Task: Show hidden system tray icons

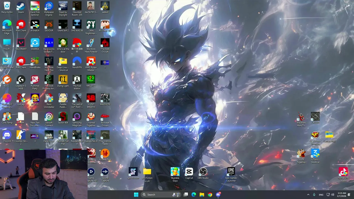Action: pyautogui.click(x=308, y=195)
